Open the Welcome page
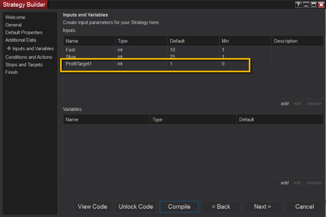This screenshot has height=217, width=326. [15, 17]
